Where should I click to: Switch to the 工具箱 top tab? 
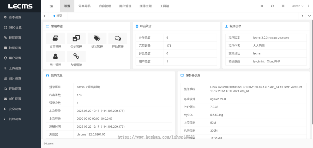tap(164, 6)
